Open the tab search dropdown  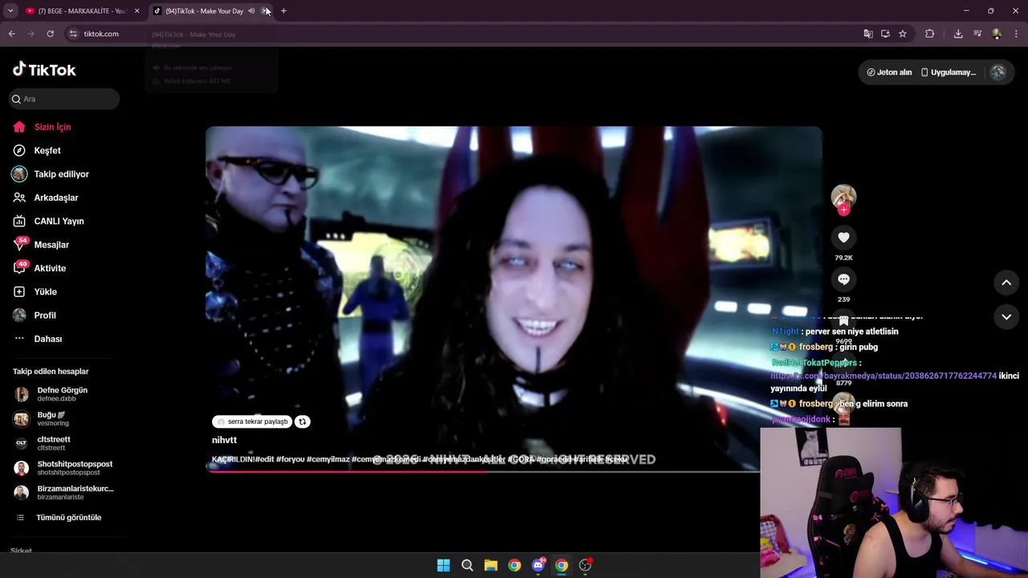(10, 11)
